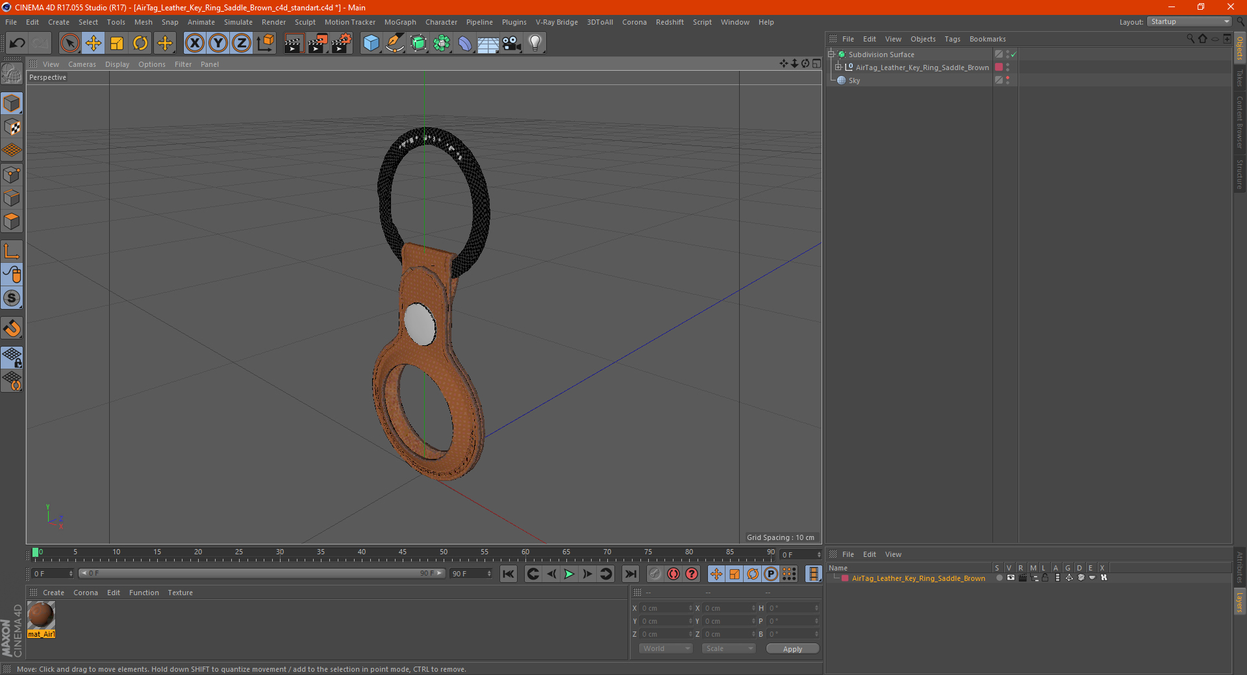Click the AirTag layer color swatch

tap(845, 578)
